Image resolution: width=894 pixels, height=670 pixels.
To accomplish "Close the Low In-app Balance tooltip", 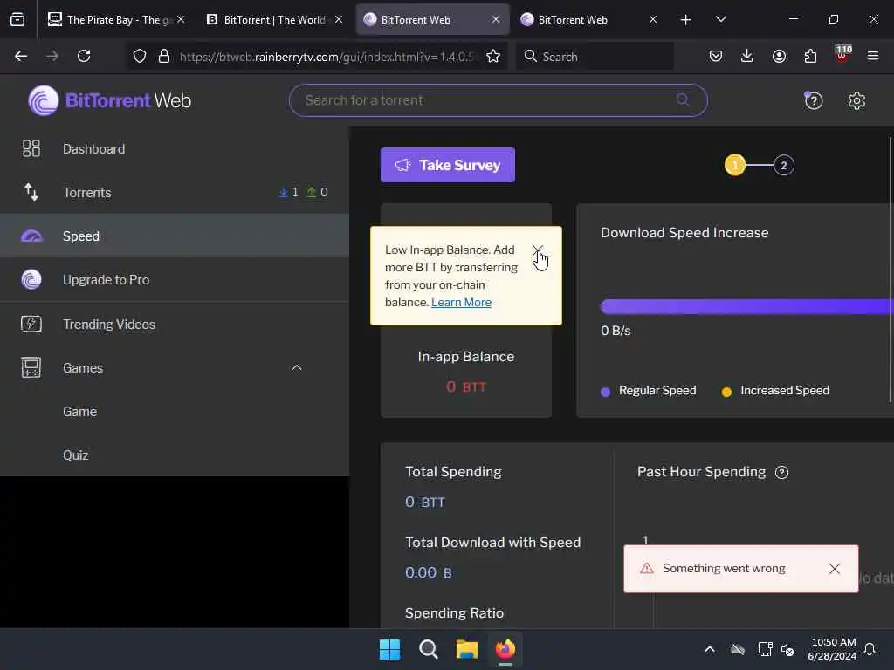I will pyautogui.click(x=537, y=250).
